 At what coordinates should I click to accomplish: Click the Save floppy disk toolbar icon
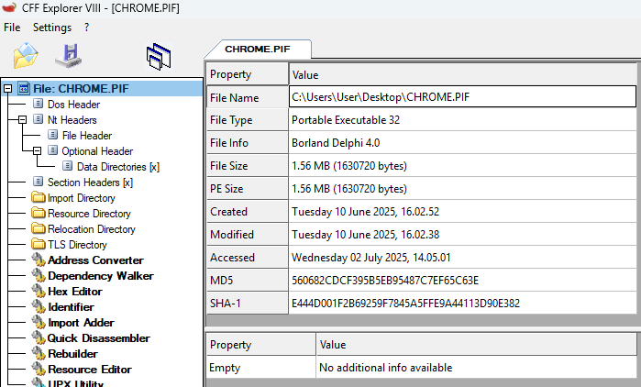[x=69, y=56]
